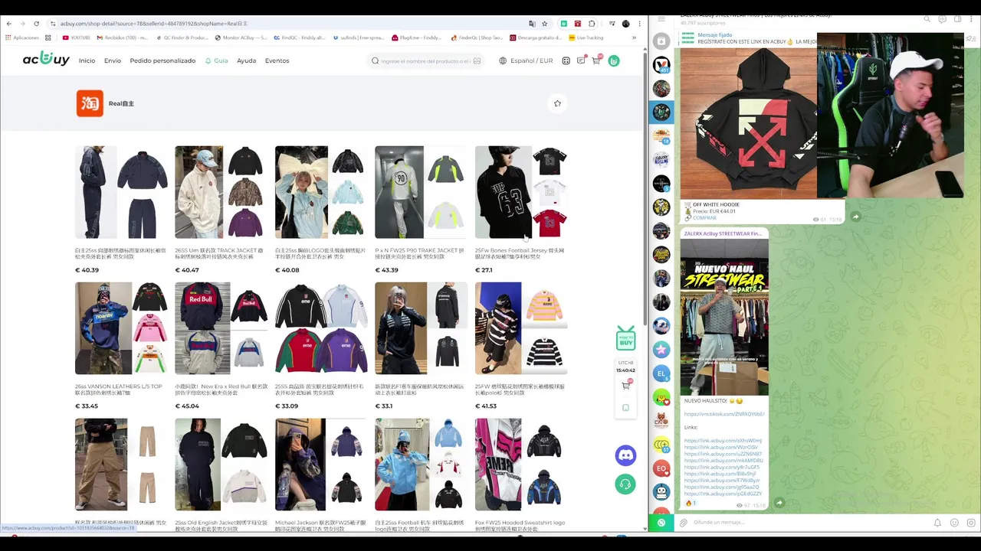Image resolution: width=981 pixels, height=551 pixels.
Task: Open the Michael Jackson FW25 hoodie thumbnail
Action: pos(321,465)
